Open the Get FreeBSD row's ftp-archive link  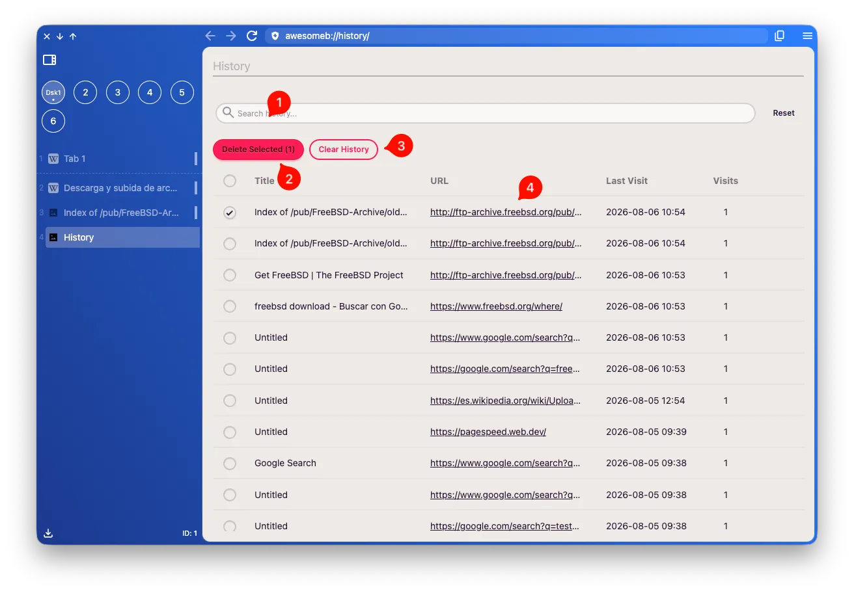coord(506,275)
